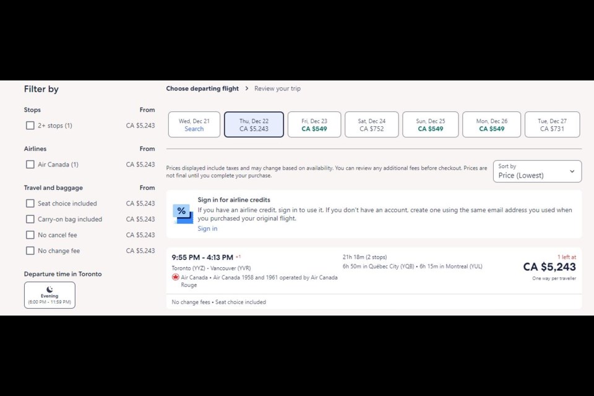This screenshot has width=594, height=396.
Task: Click the Travel and baggage section heading
Action: coord(53,187)
